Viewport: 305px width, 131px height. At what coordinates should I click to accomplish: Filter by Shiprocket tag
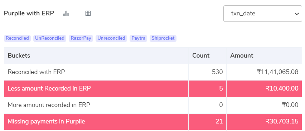(x=163, y=38)
